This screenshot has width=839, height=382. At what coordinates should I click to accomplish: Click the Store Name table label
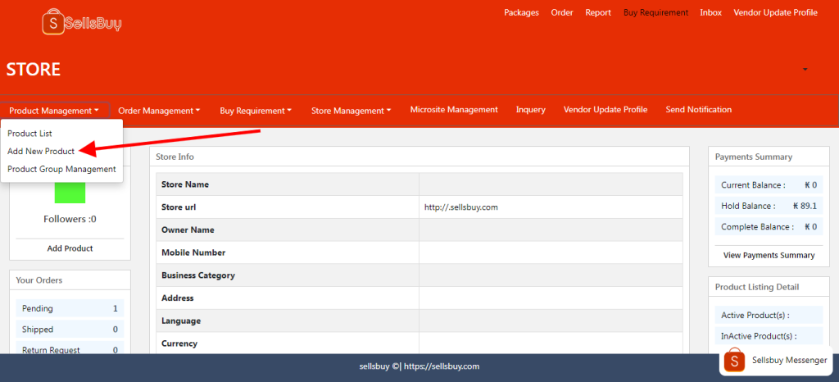(185, 184)
